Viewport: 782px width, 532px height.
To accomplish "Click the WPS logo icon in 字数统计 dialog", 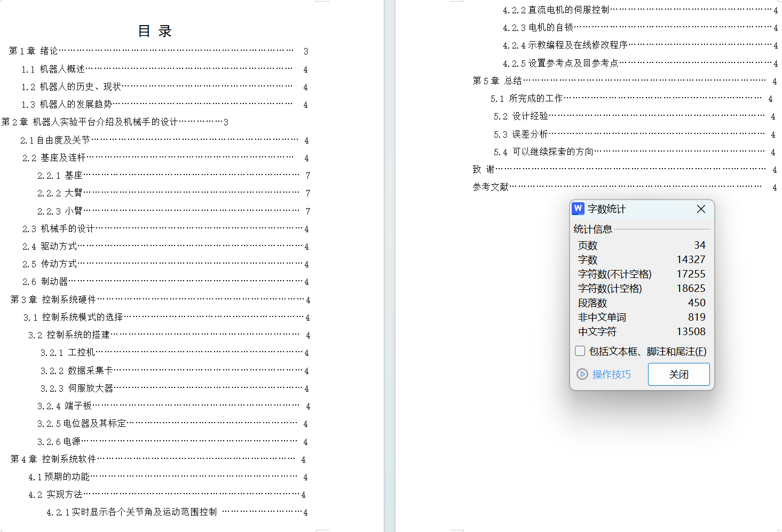I will pos(578,209).
